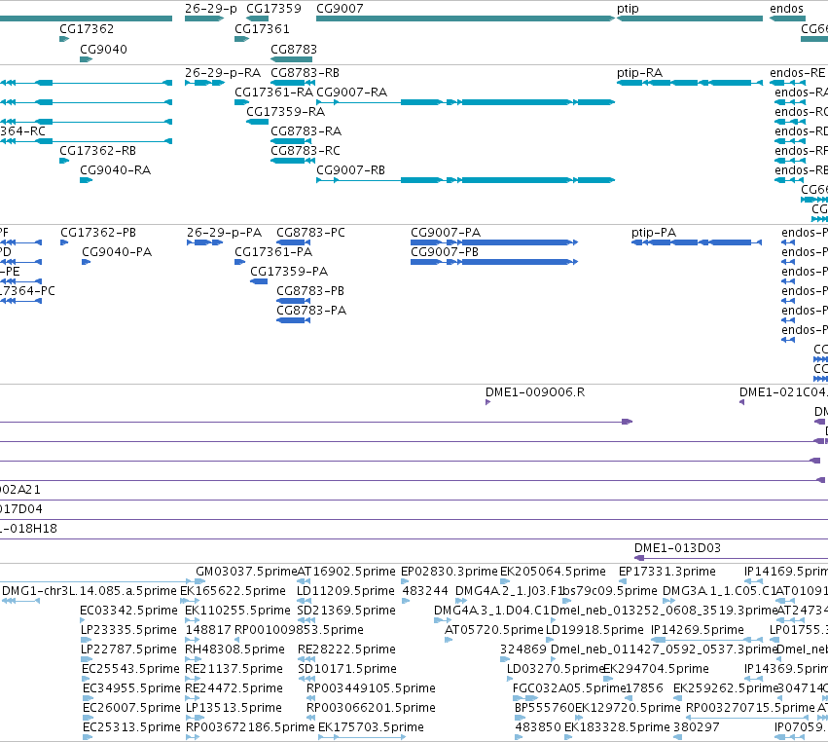The height and width of the screenshot is (742, 828).
Task: Select EST GM03037.5prime
Action: pos(247,572)
